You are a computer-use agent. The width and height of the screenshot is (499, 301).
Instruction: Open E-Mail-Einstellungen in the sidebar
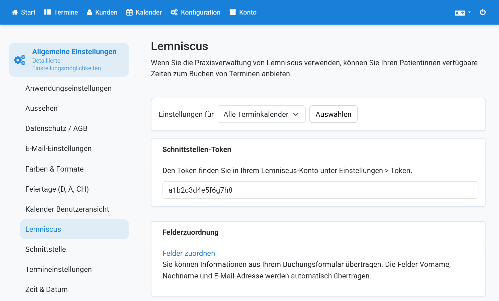pyautogui.click(x=58, y=148)
